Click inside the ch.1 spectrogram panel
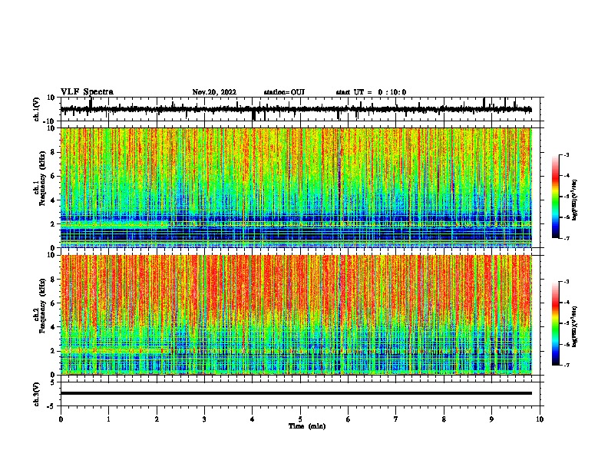 coord(296,187)
